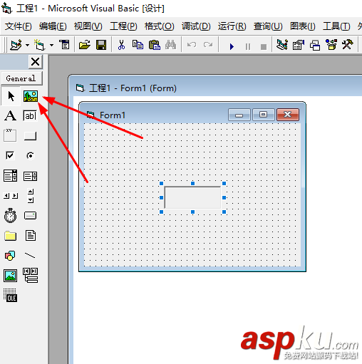Select the Pointer tool in toolbox
Viewport: 362px width, 364px height.
point(11,96)
